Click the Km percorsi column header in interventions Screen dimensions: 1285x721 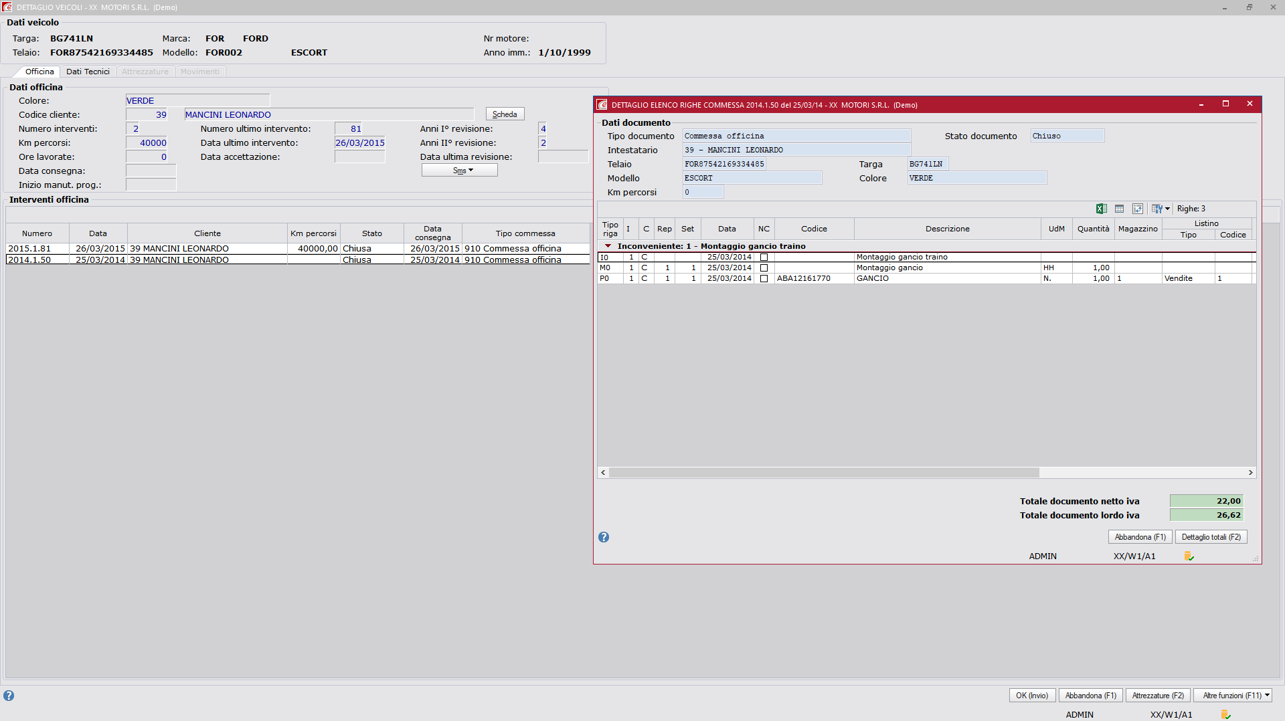(x=313, y=233)
